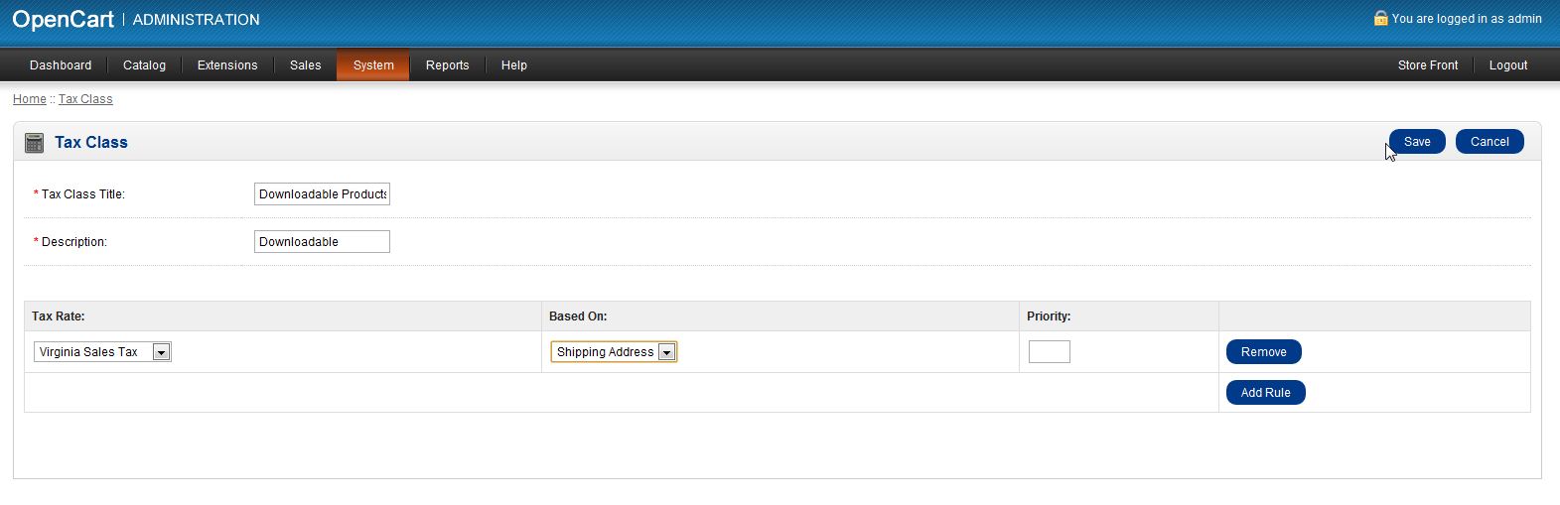Visit the Store Front link
1560x505 pixels.
[1427, 65]
